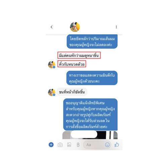Tap the blue bubble starting ทางเราขอแสดงความยินดี
The image size is (168, 168).
click(x=92, y=78)
